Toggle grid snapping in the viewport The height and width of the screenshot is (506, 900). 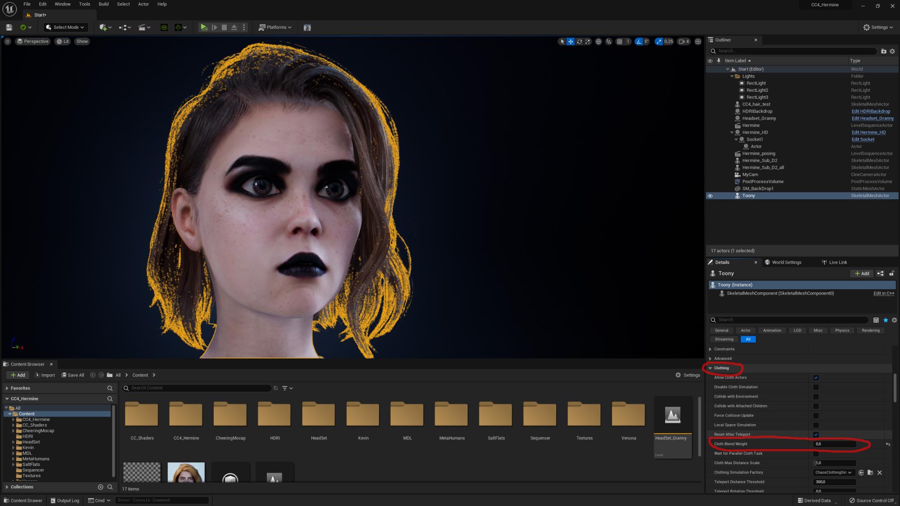tap(620, 41)
